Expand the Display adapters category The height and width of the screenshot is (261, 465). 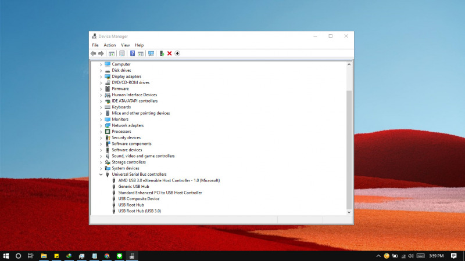click(101, 77)
